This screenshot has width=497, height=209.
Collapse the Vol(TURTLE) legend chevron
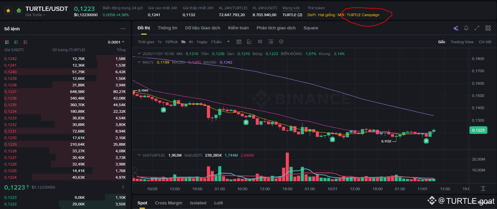(139, 155)
